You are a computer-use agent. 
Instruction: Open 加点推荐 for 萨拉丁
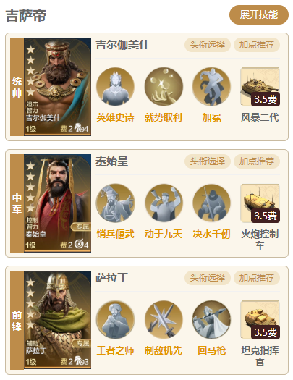pos(257,278)
